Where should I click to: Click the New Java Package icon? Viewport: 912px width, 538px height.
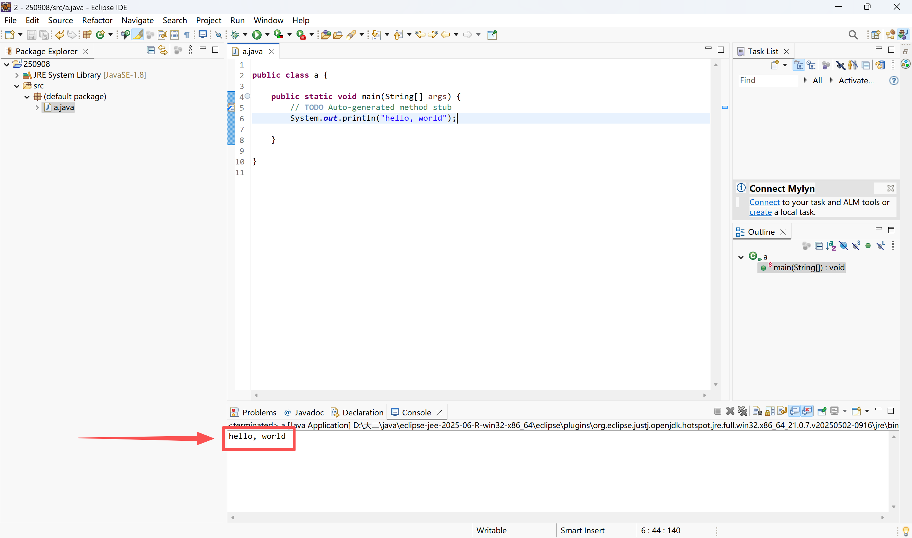[87, 35]
